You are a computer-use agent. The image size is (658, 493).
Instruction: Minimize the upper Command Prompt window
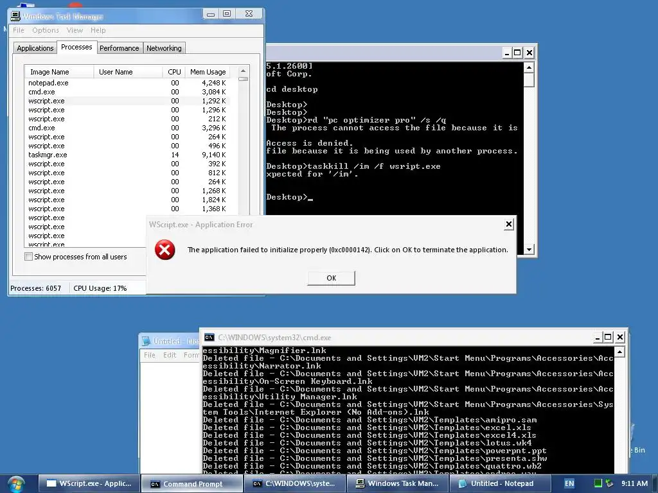(507, 53)
